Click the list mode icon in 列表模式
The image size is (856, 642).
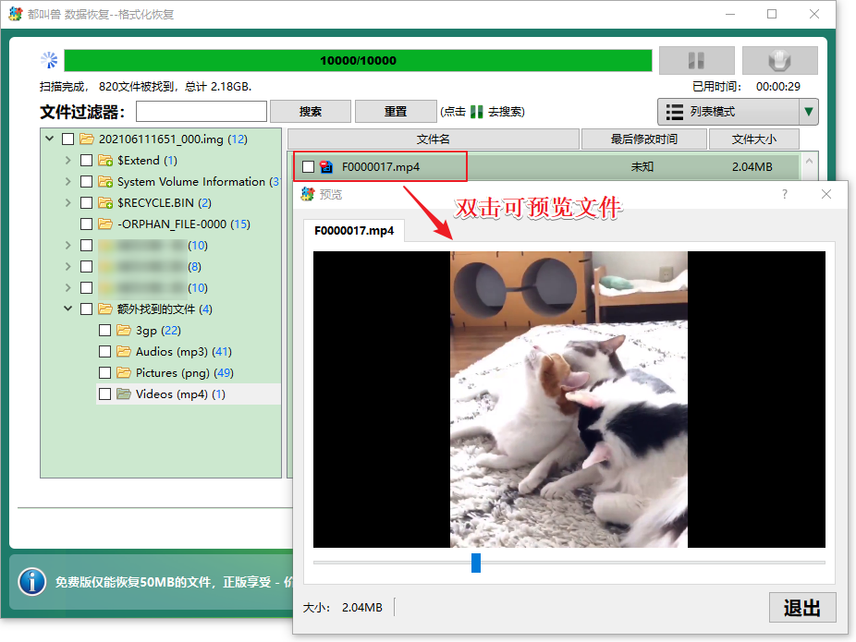click(674, 112)
